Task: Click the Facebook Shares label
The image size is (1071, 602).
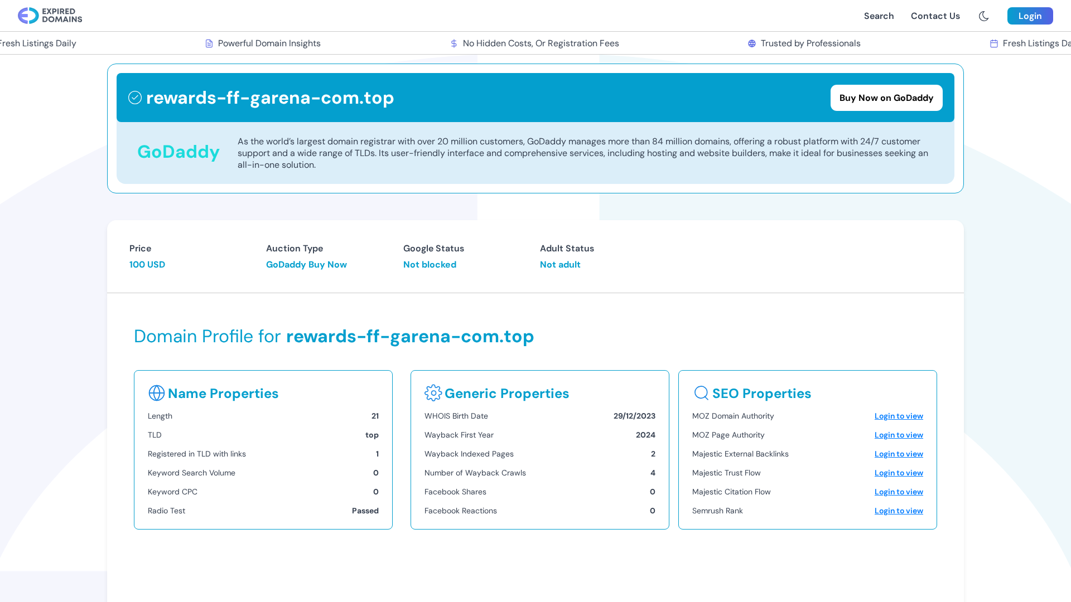Action: tap(455, 492)
